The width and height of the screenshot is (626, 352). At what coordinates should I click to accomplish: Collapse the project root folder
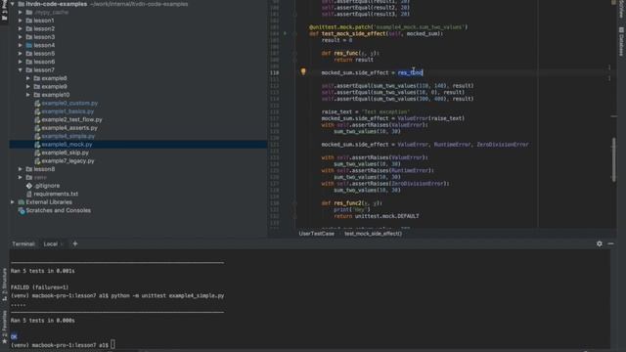tap(13, 4)
